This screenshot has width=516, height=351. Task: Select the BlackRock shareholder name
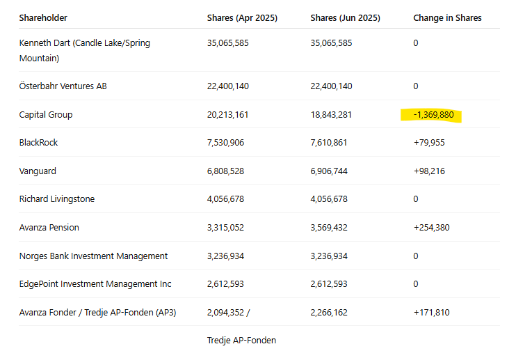click(x=38, y=142)
